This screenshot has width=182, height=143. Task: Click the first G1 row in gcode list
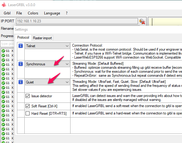click(8, 51)
